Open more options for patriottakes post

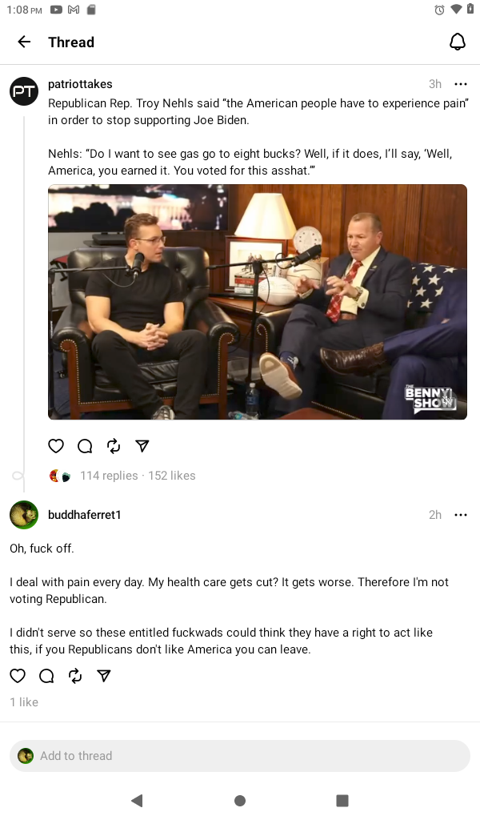461,83
